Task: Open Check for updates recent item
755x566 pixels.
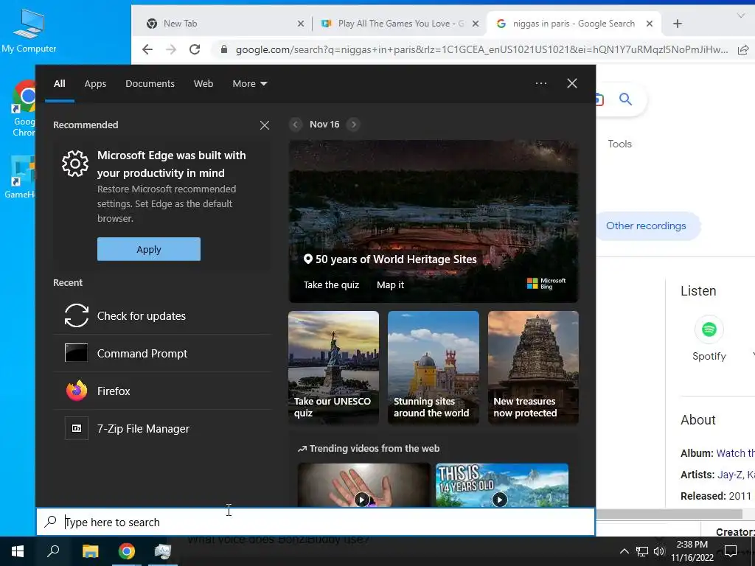Action: tap(162, 315)
